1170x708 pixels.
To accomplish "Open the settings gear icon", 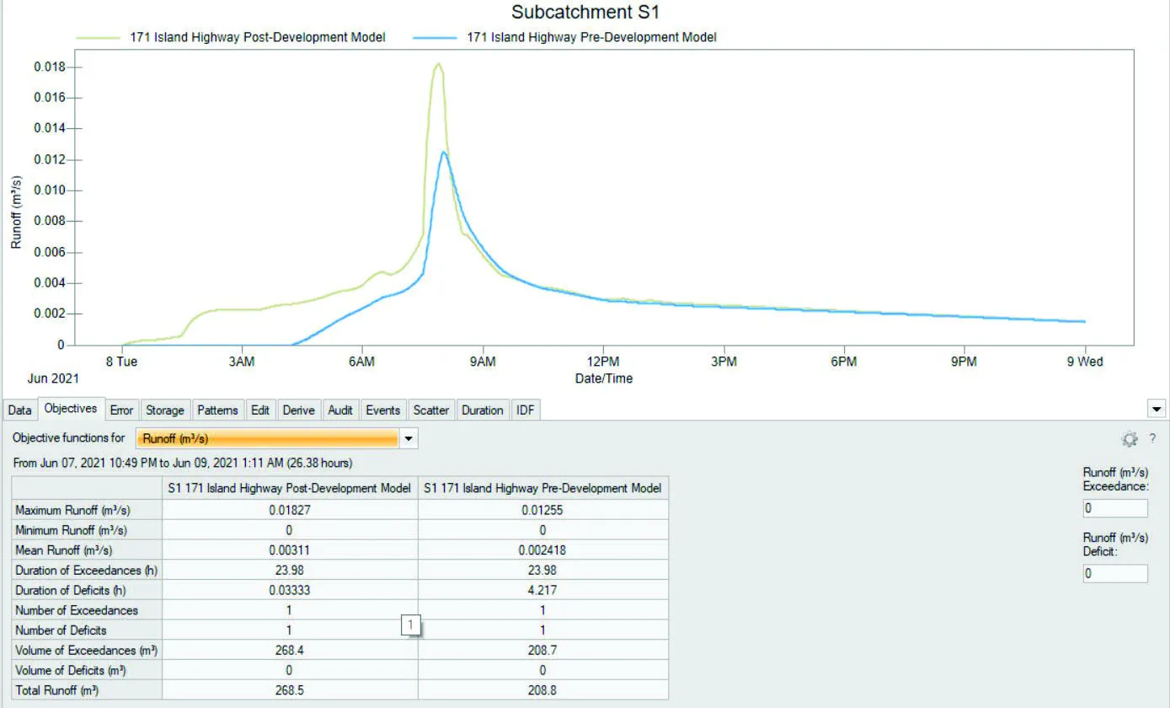I will click(1130, 439).
